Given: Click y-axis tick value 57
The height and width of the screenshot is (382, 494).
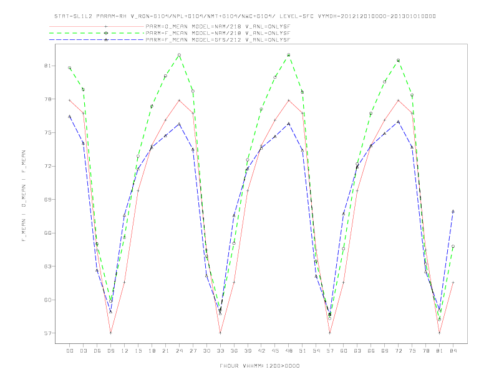Looking at the screenshot, I should [47, 333].
